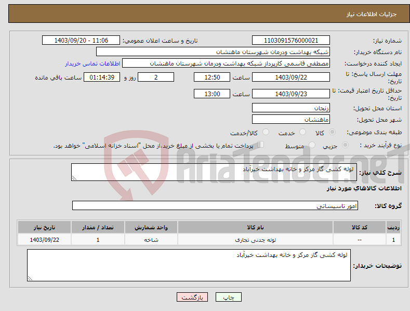The height and width of the screenshot is (311, 410).
Task: Click the response deadline date 1403/09/22 field
Action: click(x=291, y=77)
